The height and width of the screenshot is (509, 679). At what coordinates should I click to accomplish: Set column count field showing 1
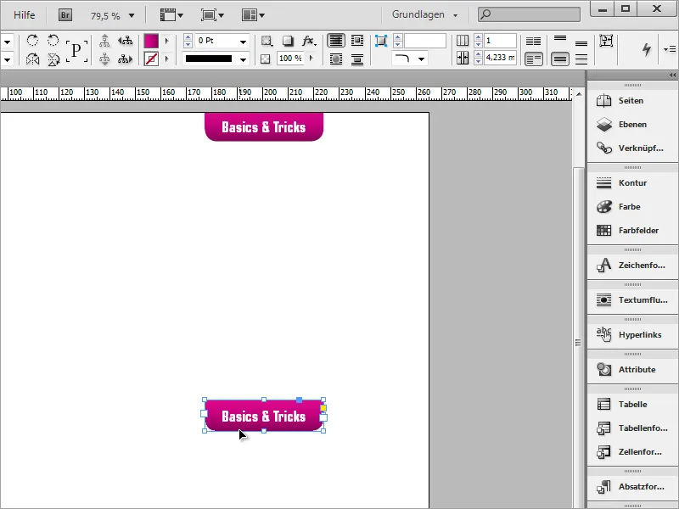click(500, 41)
